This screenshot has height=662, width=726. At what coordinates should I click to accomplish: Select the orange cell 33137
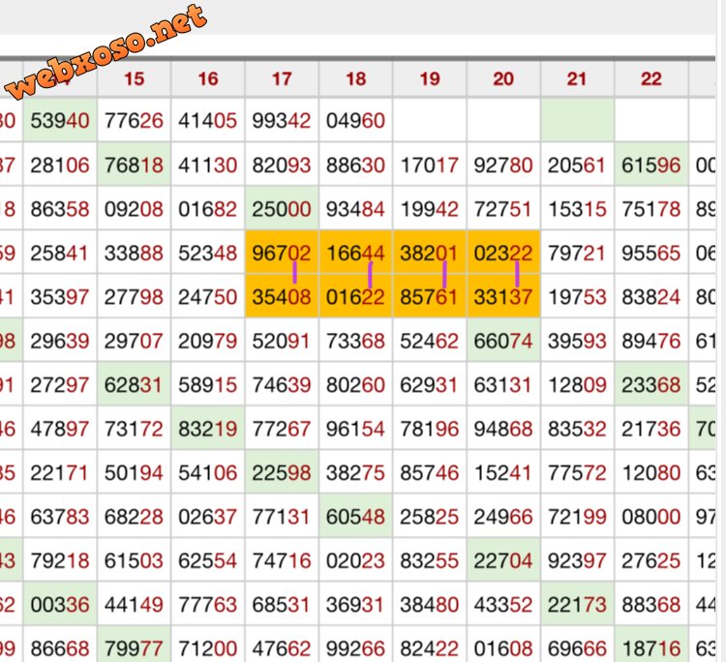(x=503, y=296)
